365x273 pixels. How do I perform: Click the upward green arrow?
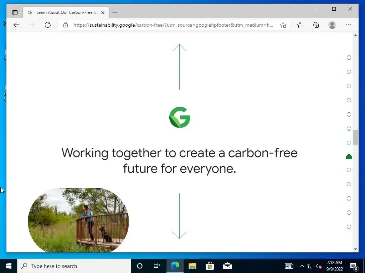180,66
